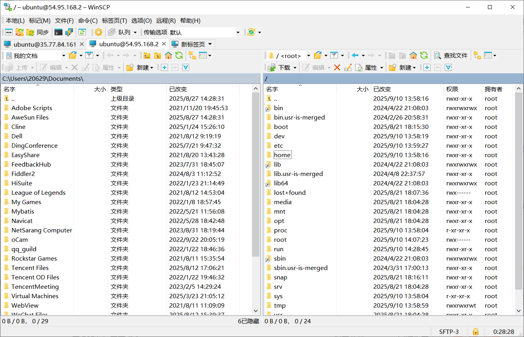The width and height of the screenshot is (524, 337).
Task: Go to local root directory icon
Action: click(x=157, y=55)
